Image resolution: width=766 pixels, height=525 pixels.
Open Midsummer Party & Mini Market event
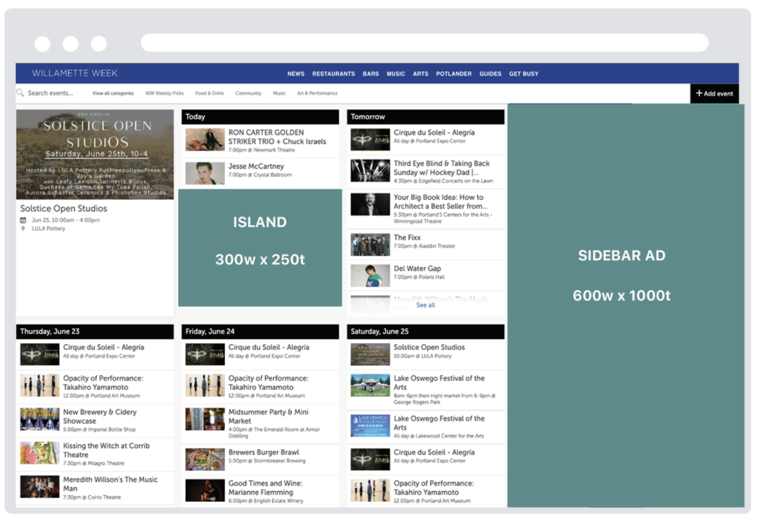point(268,416)
